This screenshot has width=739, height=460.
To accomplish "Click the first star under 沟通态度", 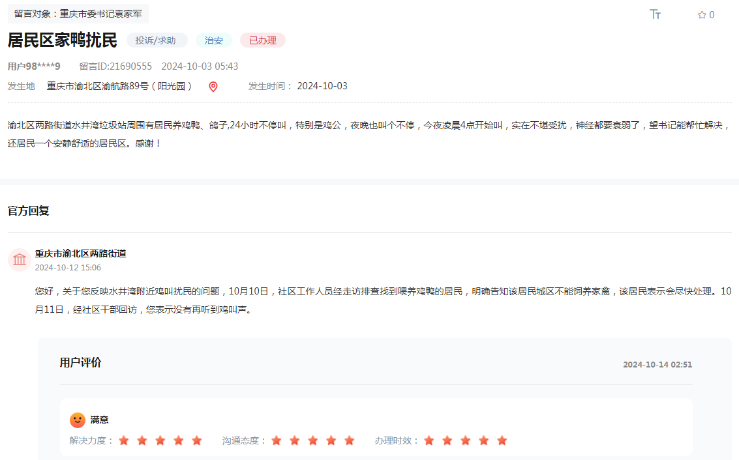I will (277, 440).
